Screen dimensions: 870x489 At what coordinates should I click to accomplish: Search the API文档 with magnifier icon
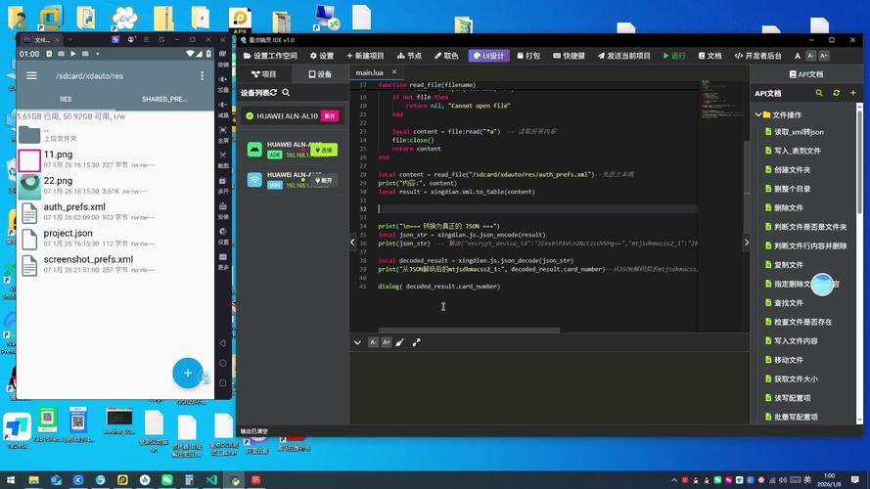coord(819,93)
